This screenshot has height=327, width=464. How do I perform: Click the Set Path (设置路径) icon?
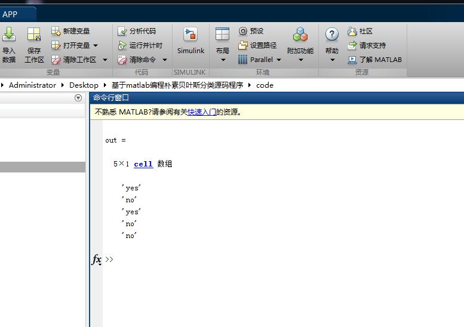pos(242,45)
